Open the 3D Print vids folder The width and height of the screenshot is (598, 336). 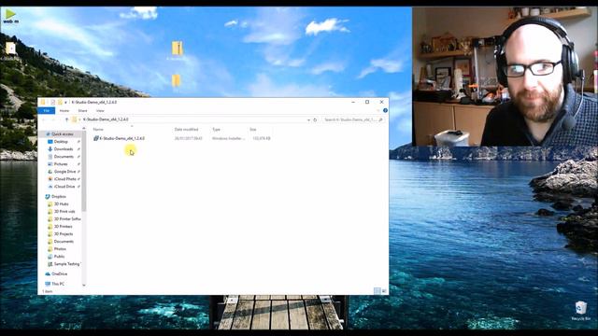[64, 212]
